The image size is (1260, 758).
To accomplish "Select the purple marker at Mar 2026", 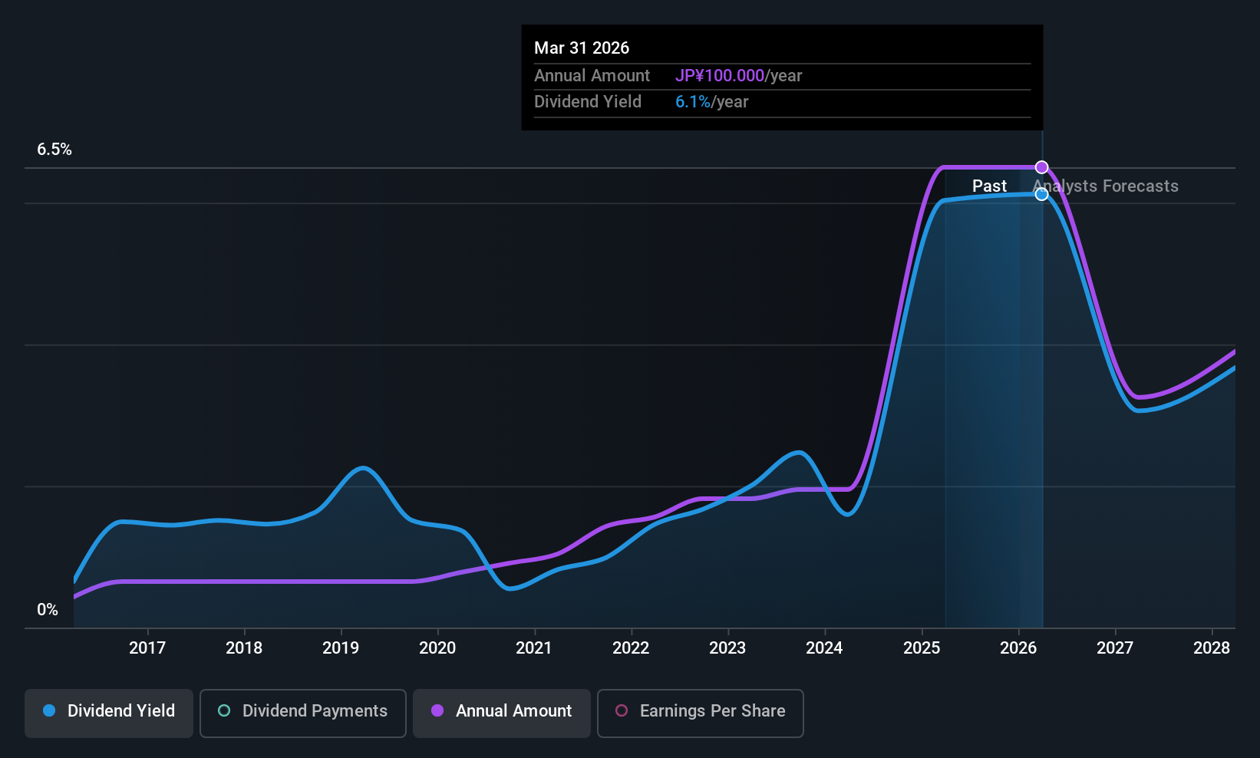I will coord(1041,166).
